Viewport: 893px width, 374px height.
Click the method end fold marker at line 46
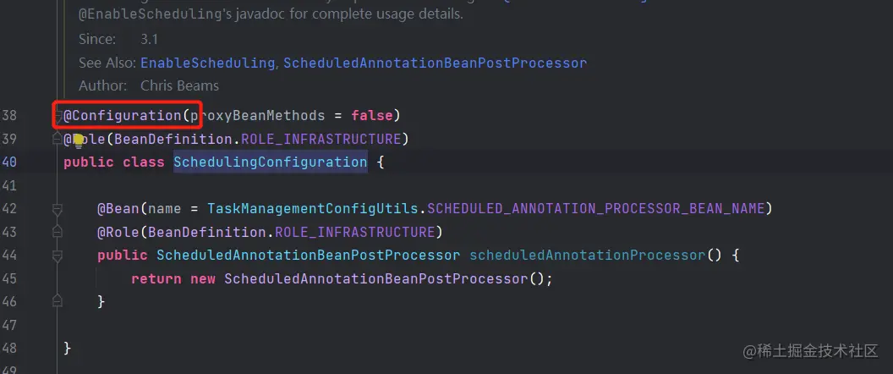click(57, 301)
